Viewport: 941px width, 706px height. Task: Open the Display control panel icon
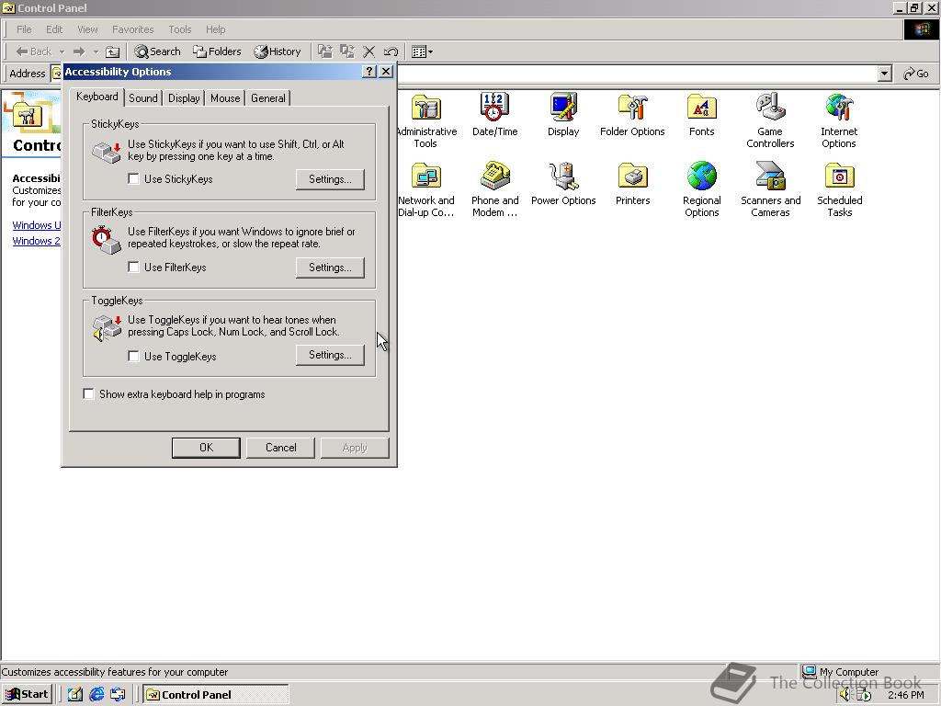(563, 115)
